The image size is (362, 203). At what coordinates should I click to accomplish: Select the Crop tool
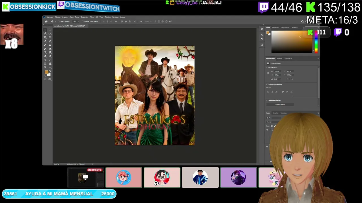[x=45, y=37]
